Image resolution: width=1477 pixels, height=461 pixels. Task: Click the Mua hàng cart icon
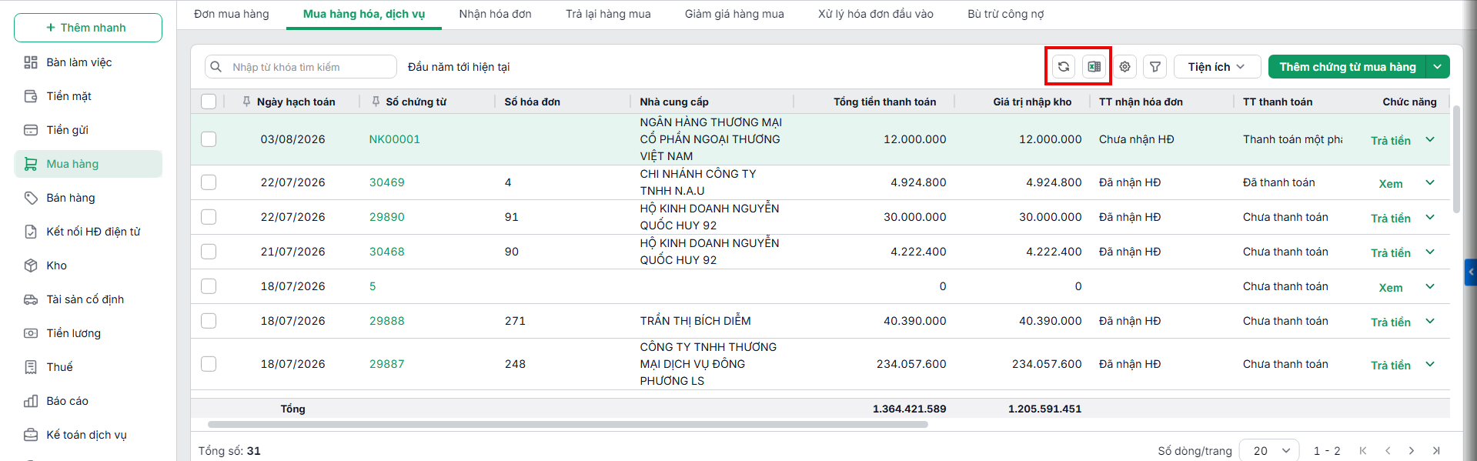click(x=31, y=164)
